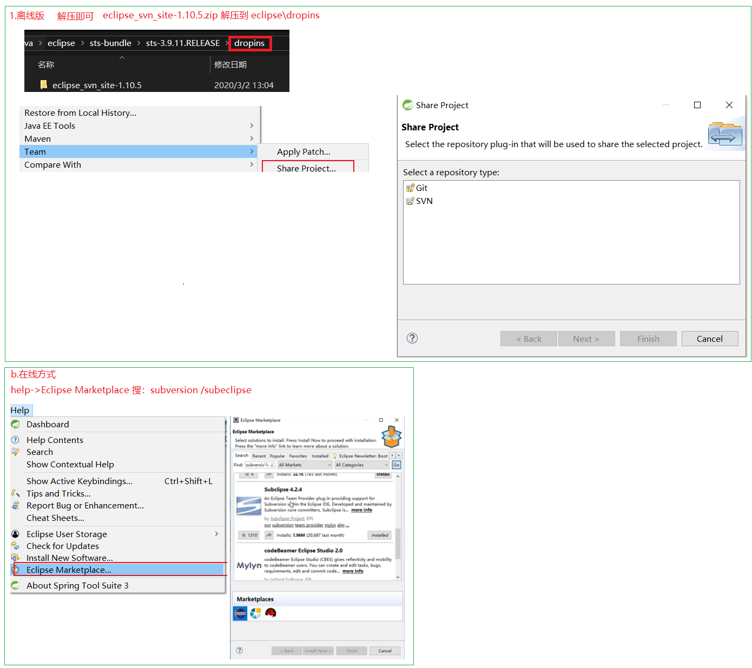Expand the Eclipse User Storage submenu arrow
752x668 pixels.
coord(216,534)
